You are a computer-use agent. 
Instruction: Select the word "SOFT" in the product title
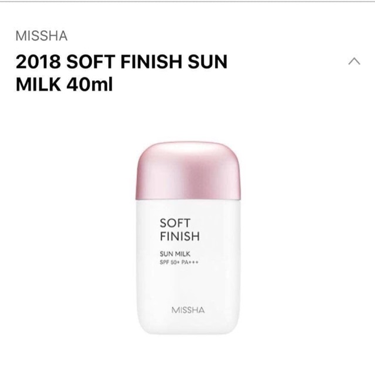coord(91,62)
